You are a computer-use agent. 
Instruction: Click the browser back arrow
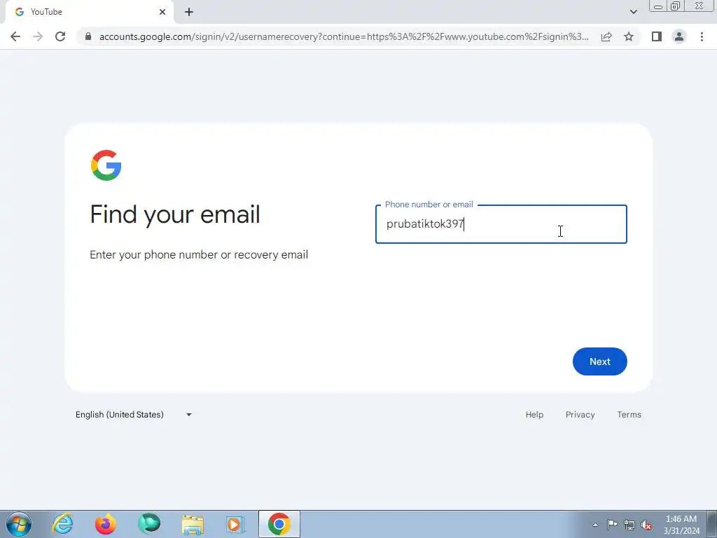point(15,36)
